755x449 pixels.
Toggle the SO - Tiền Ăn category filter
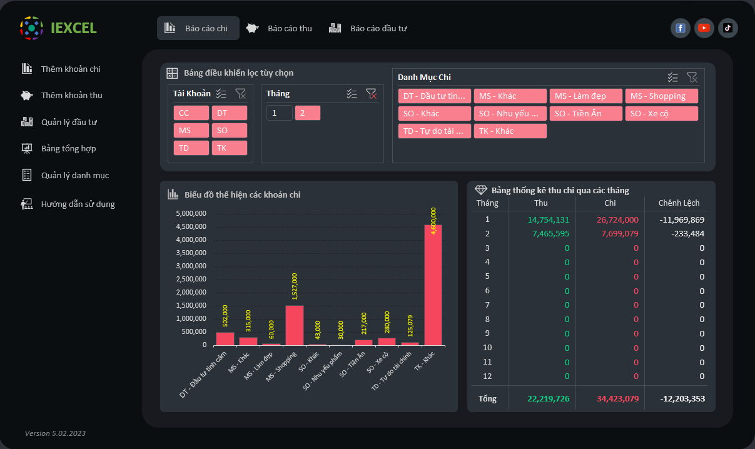586,114
